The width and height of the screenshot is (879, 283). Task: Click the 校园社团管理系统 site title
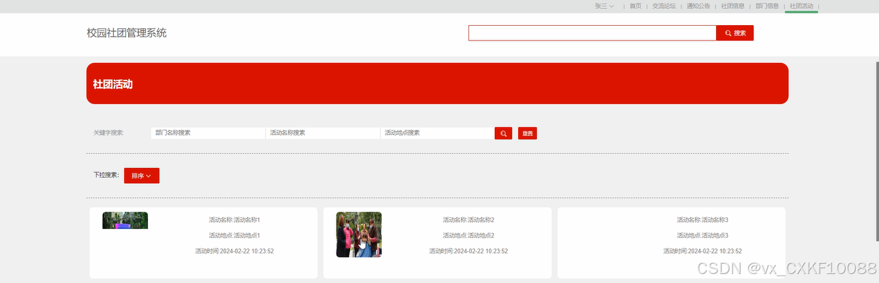pyautogui.click(x=127, y=33)
